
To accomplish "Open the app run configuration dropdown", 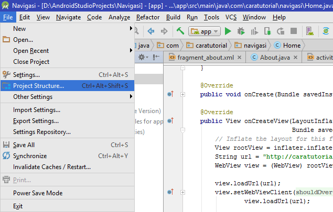I will click(205, 31).
